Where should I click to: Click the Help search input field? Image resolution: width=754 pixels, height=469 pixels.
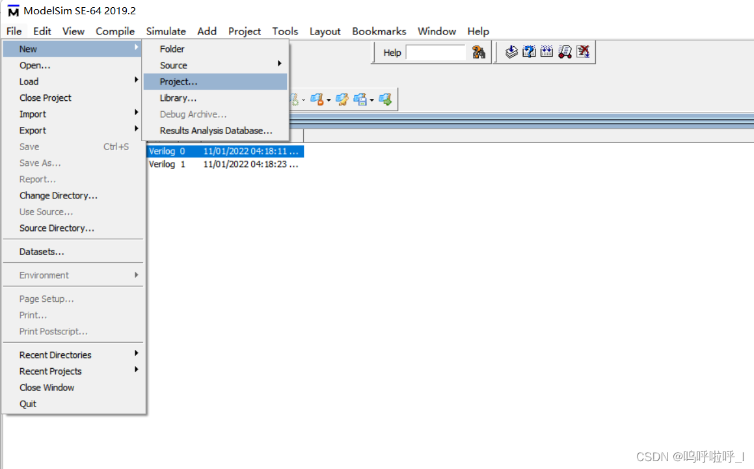pyautogui.click(x=436, y=53)
